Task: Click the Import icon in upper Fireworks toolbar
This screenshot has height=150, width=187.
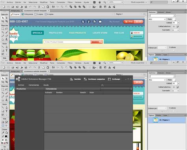Action: (x=17, y=7)
